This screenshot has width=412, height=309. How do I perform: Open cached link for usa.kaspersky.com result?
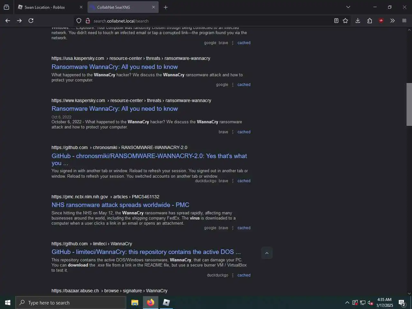(x=244, y=85)
